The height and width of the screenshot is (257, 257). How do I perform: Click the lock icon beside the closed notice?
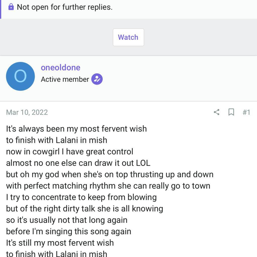11,7
